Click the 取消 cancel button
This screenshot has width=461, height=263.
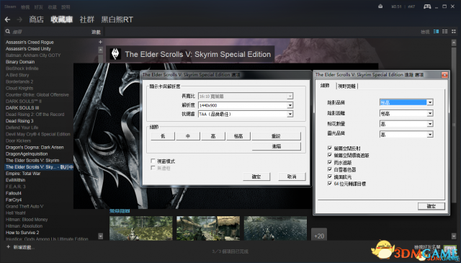tap(292, 177)
